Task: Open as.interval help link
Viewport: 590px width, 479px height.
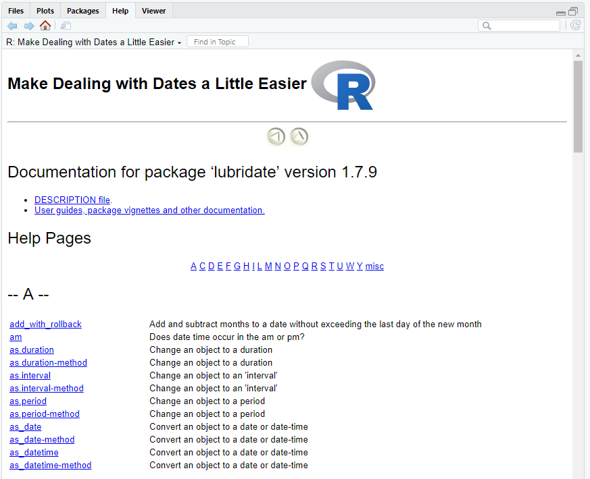Action: click(30, 375)
